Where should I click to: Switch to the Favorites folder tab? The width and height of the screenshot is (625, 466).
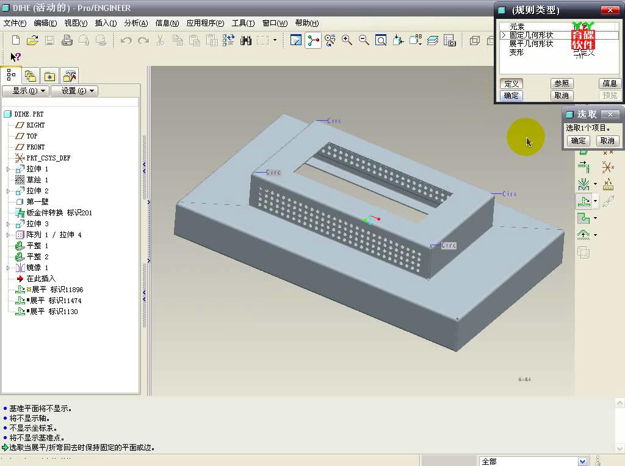click(49, 76)
